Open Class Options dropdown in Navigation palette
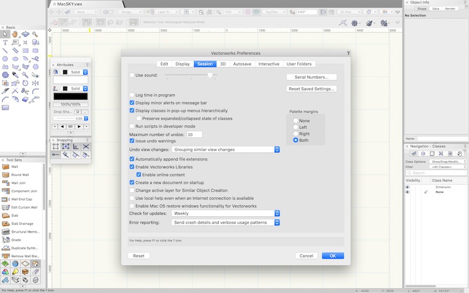Screen dimensions: 469x293 coord(448,162)
